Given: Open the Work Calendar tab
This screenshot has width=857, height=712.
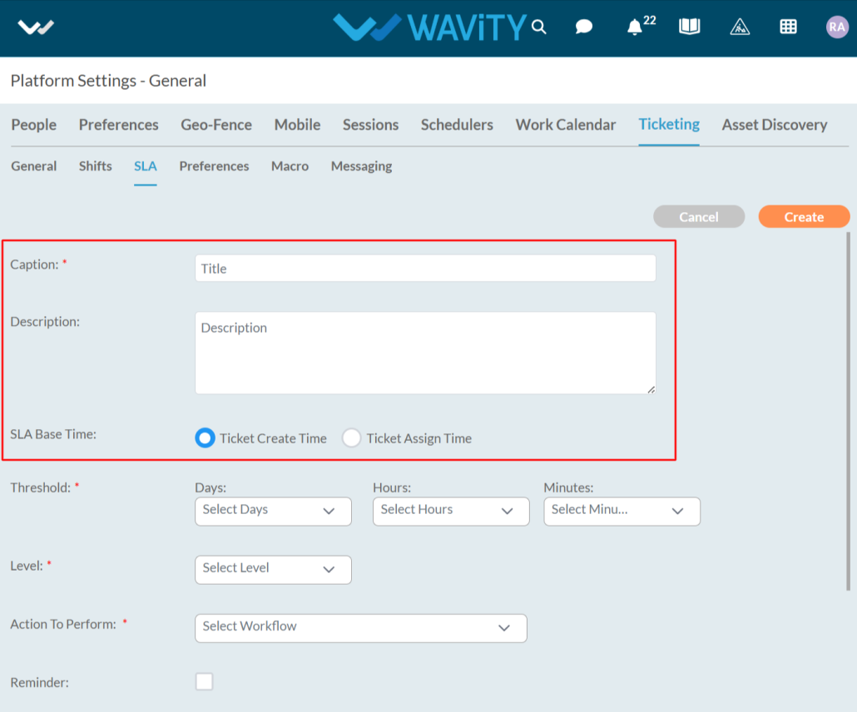Looking at the screenshot, I should [x=566, y=125].
